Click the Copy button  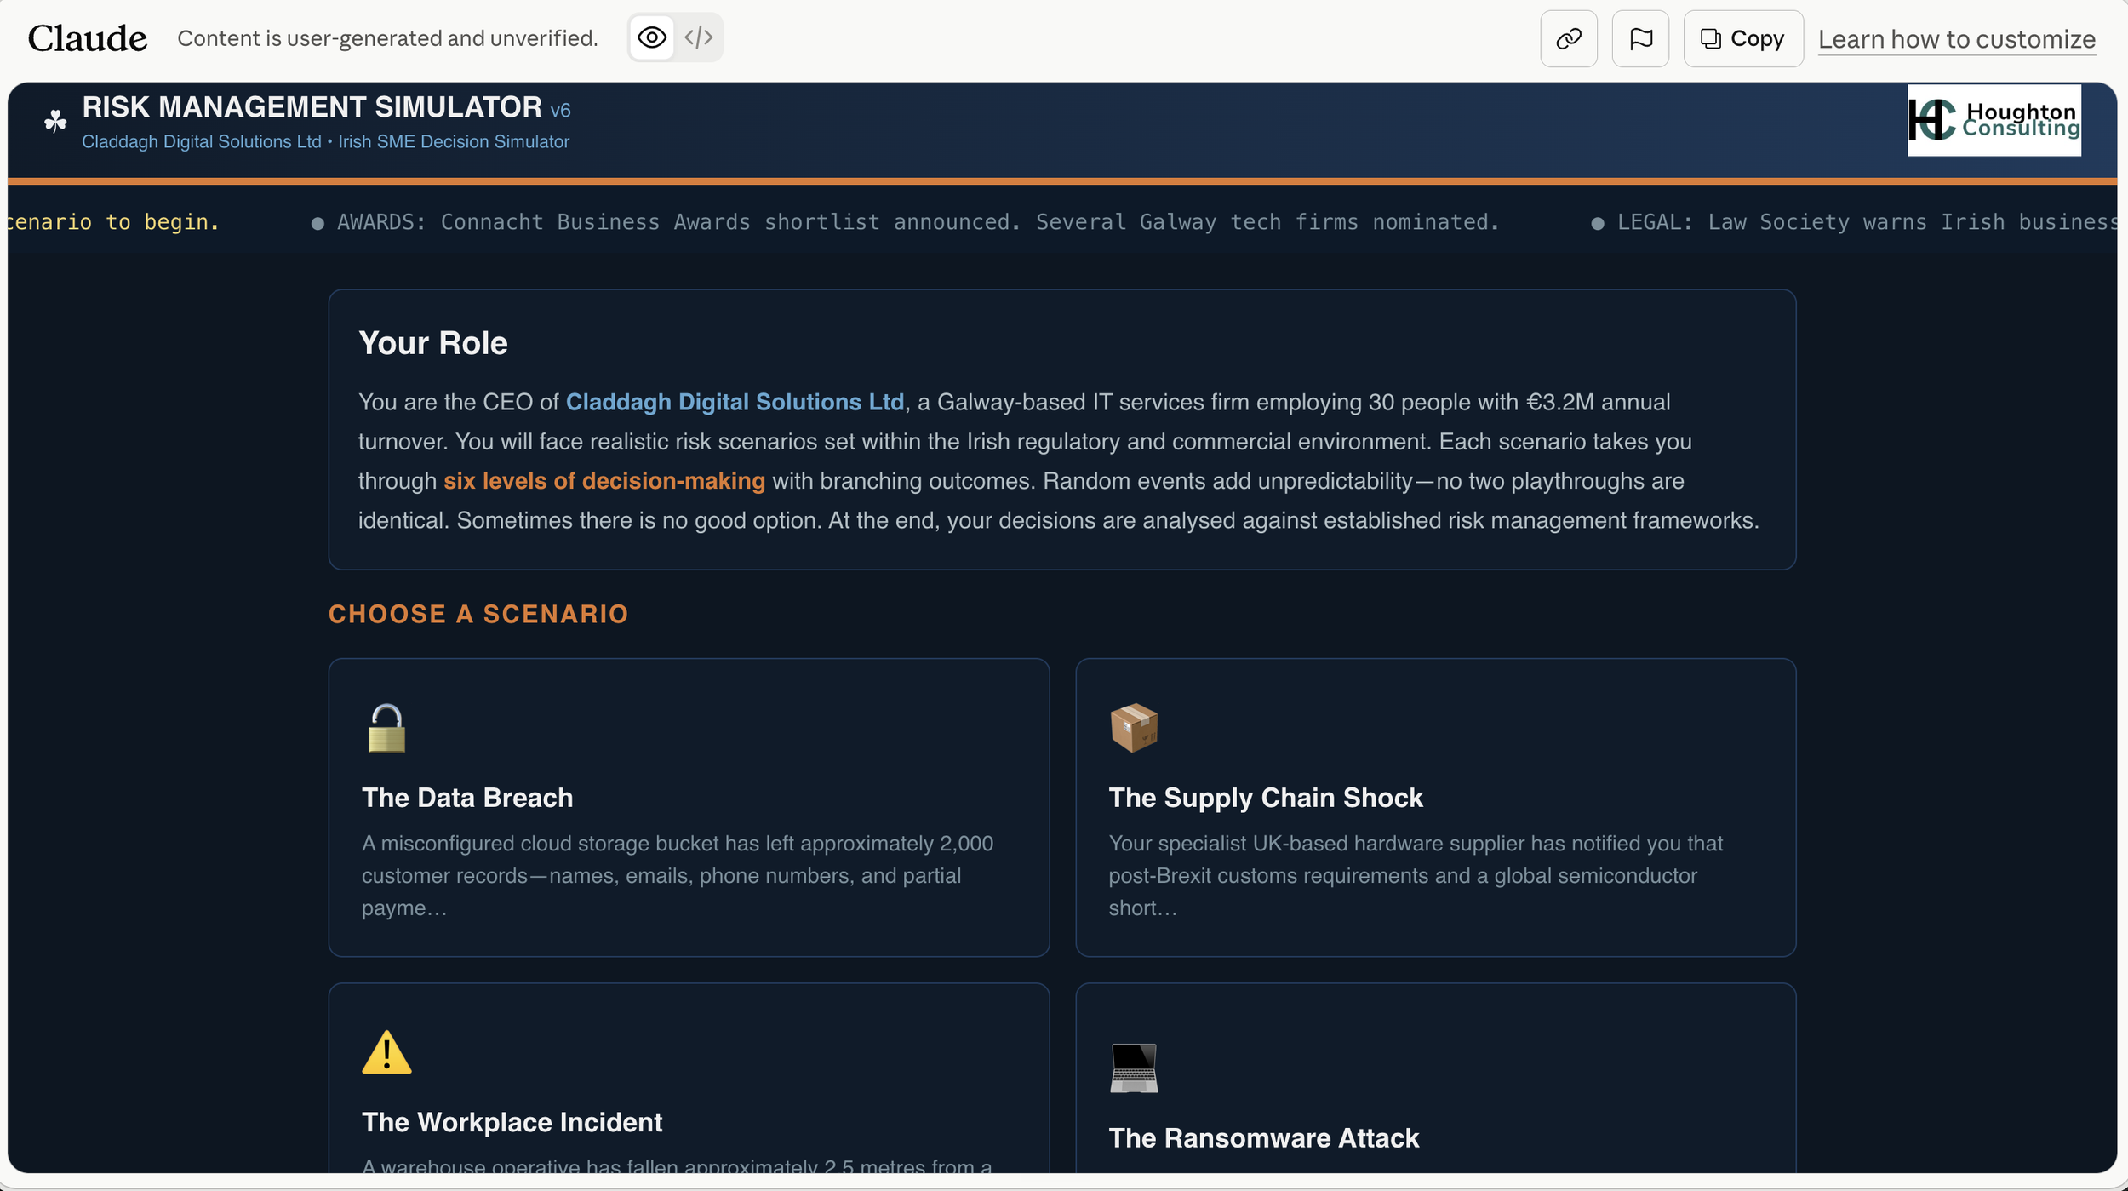[1743, 38]
